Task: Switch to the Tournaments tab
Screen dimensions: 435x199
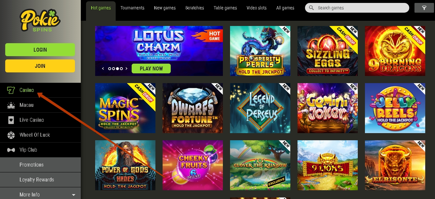Action: tap(132, 8)
